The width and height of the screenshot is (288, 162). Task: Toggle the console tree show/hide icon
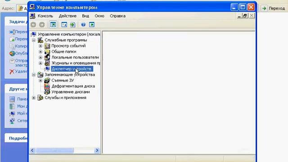point(53,25)
